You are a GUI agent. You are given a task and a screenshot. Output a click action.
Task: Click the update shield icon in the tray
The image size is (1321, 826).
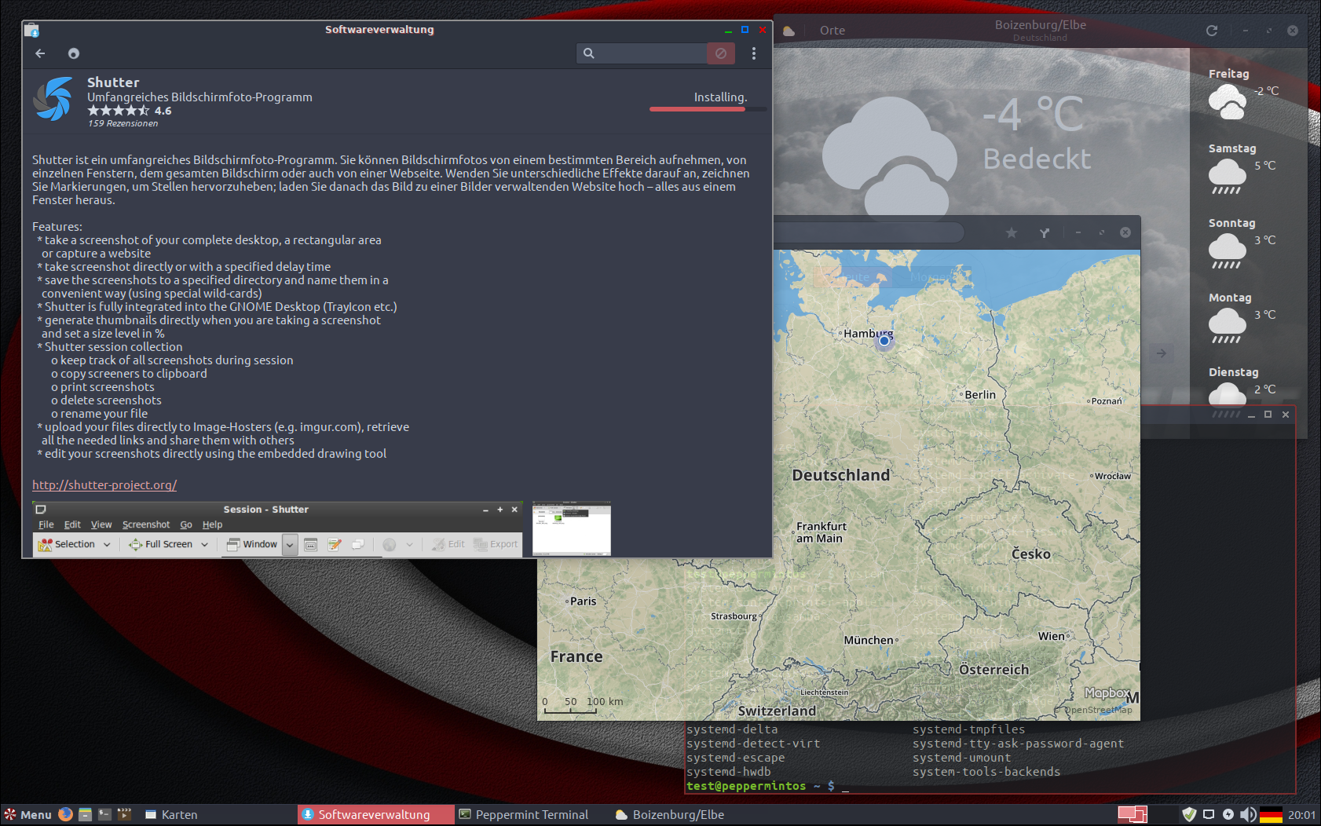(x=1189, y=814)
